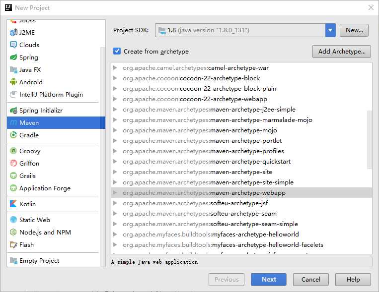Select maven-archetype-portlet row

[242, 141]
